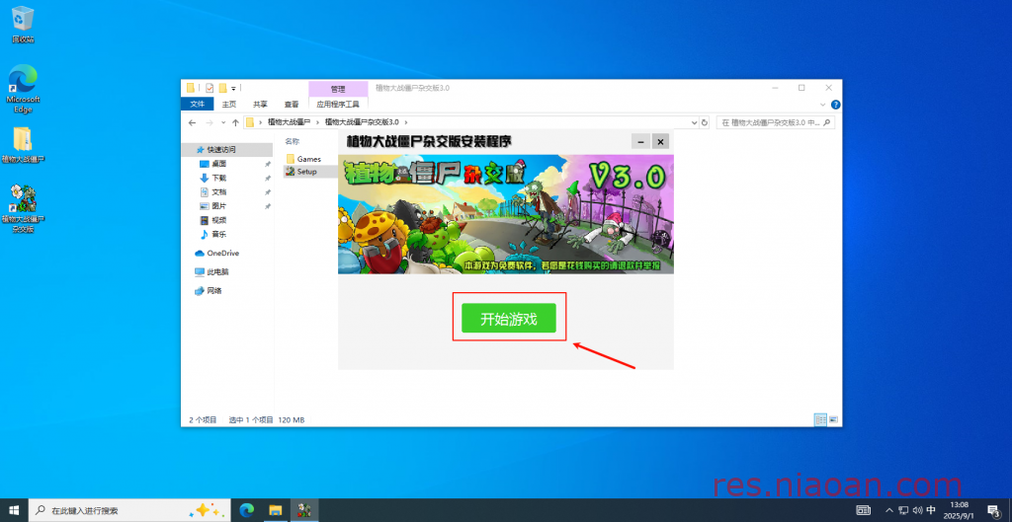1012x522 pixels.
Task: Select the Setup file in file list
Action: point(302,172)
